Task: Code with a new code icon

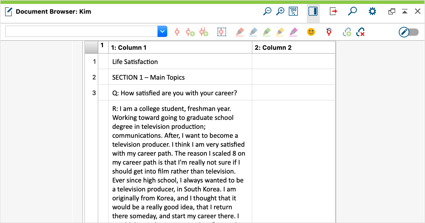Action: coord(190,32)
